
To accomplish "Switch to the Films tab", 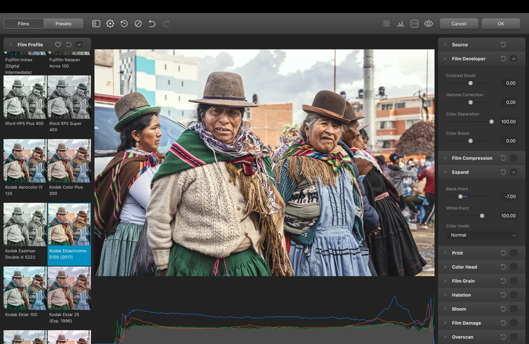I will (23, 24).
